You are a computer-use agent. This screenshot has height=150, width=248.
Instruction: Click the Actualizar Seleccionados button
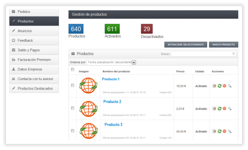point(185,45)
